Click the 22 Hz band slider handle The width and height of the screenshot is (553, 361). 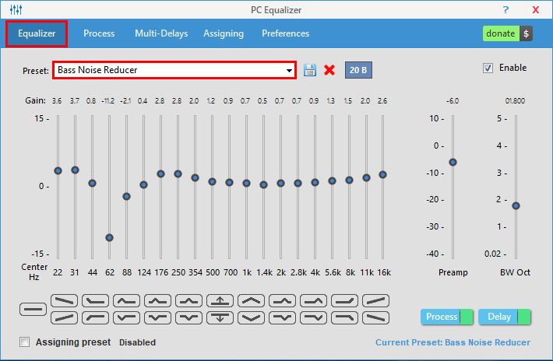(58, 171)
